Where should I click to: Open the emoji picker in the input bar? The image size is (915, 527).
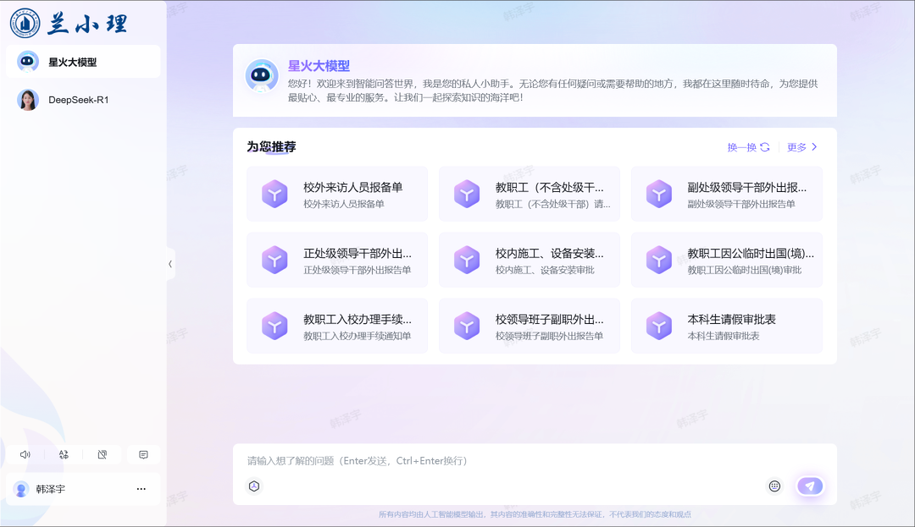[774, 486]
